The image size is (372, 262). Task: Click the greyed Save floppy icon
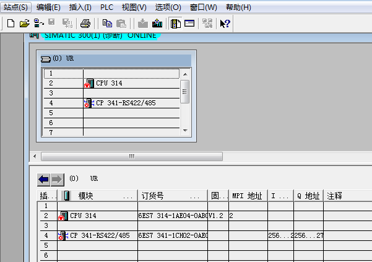(x=51, y=22)
